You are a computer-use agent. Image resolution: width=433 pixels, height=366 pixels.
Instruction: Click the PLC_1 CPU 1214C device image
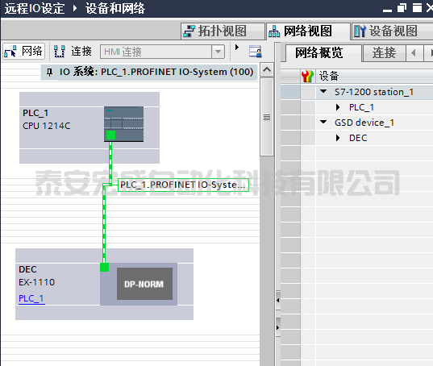[x=123, y=124]
